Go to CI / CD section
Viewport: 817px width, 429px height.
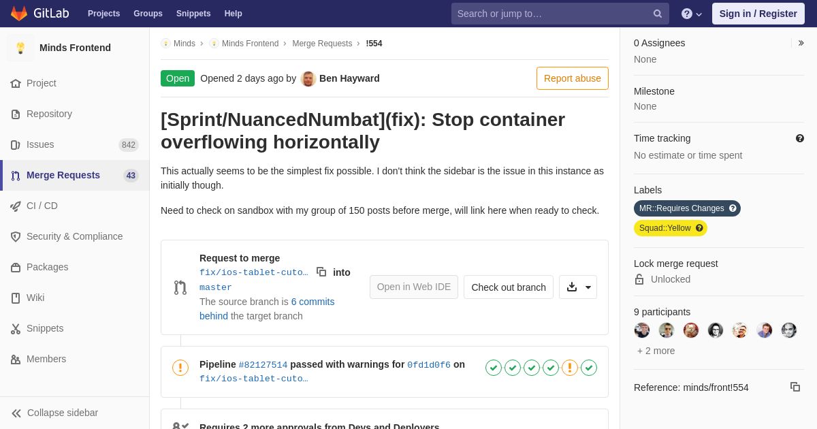[x=42, y=206]
